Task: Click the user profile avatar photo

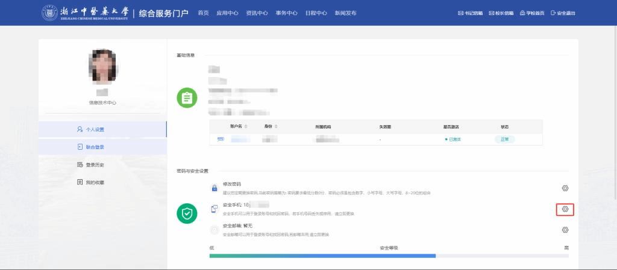Action: (x=102, y=67)
